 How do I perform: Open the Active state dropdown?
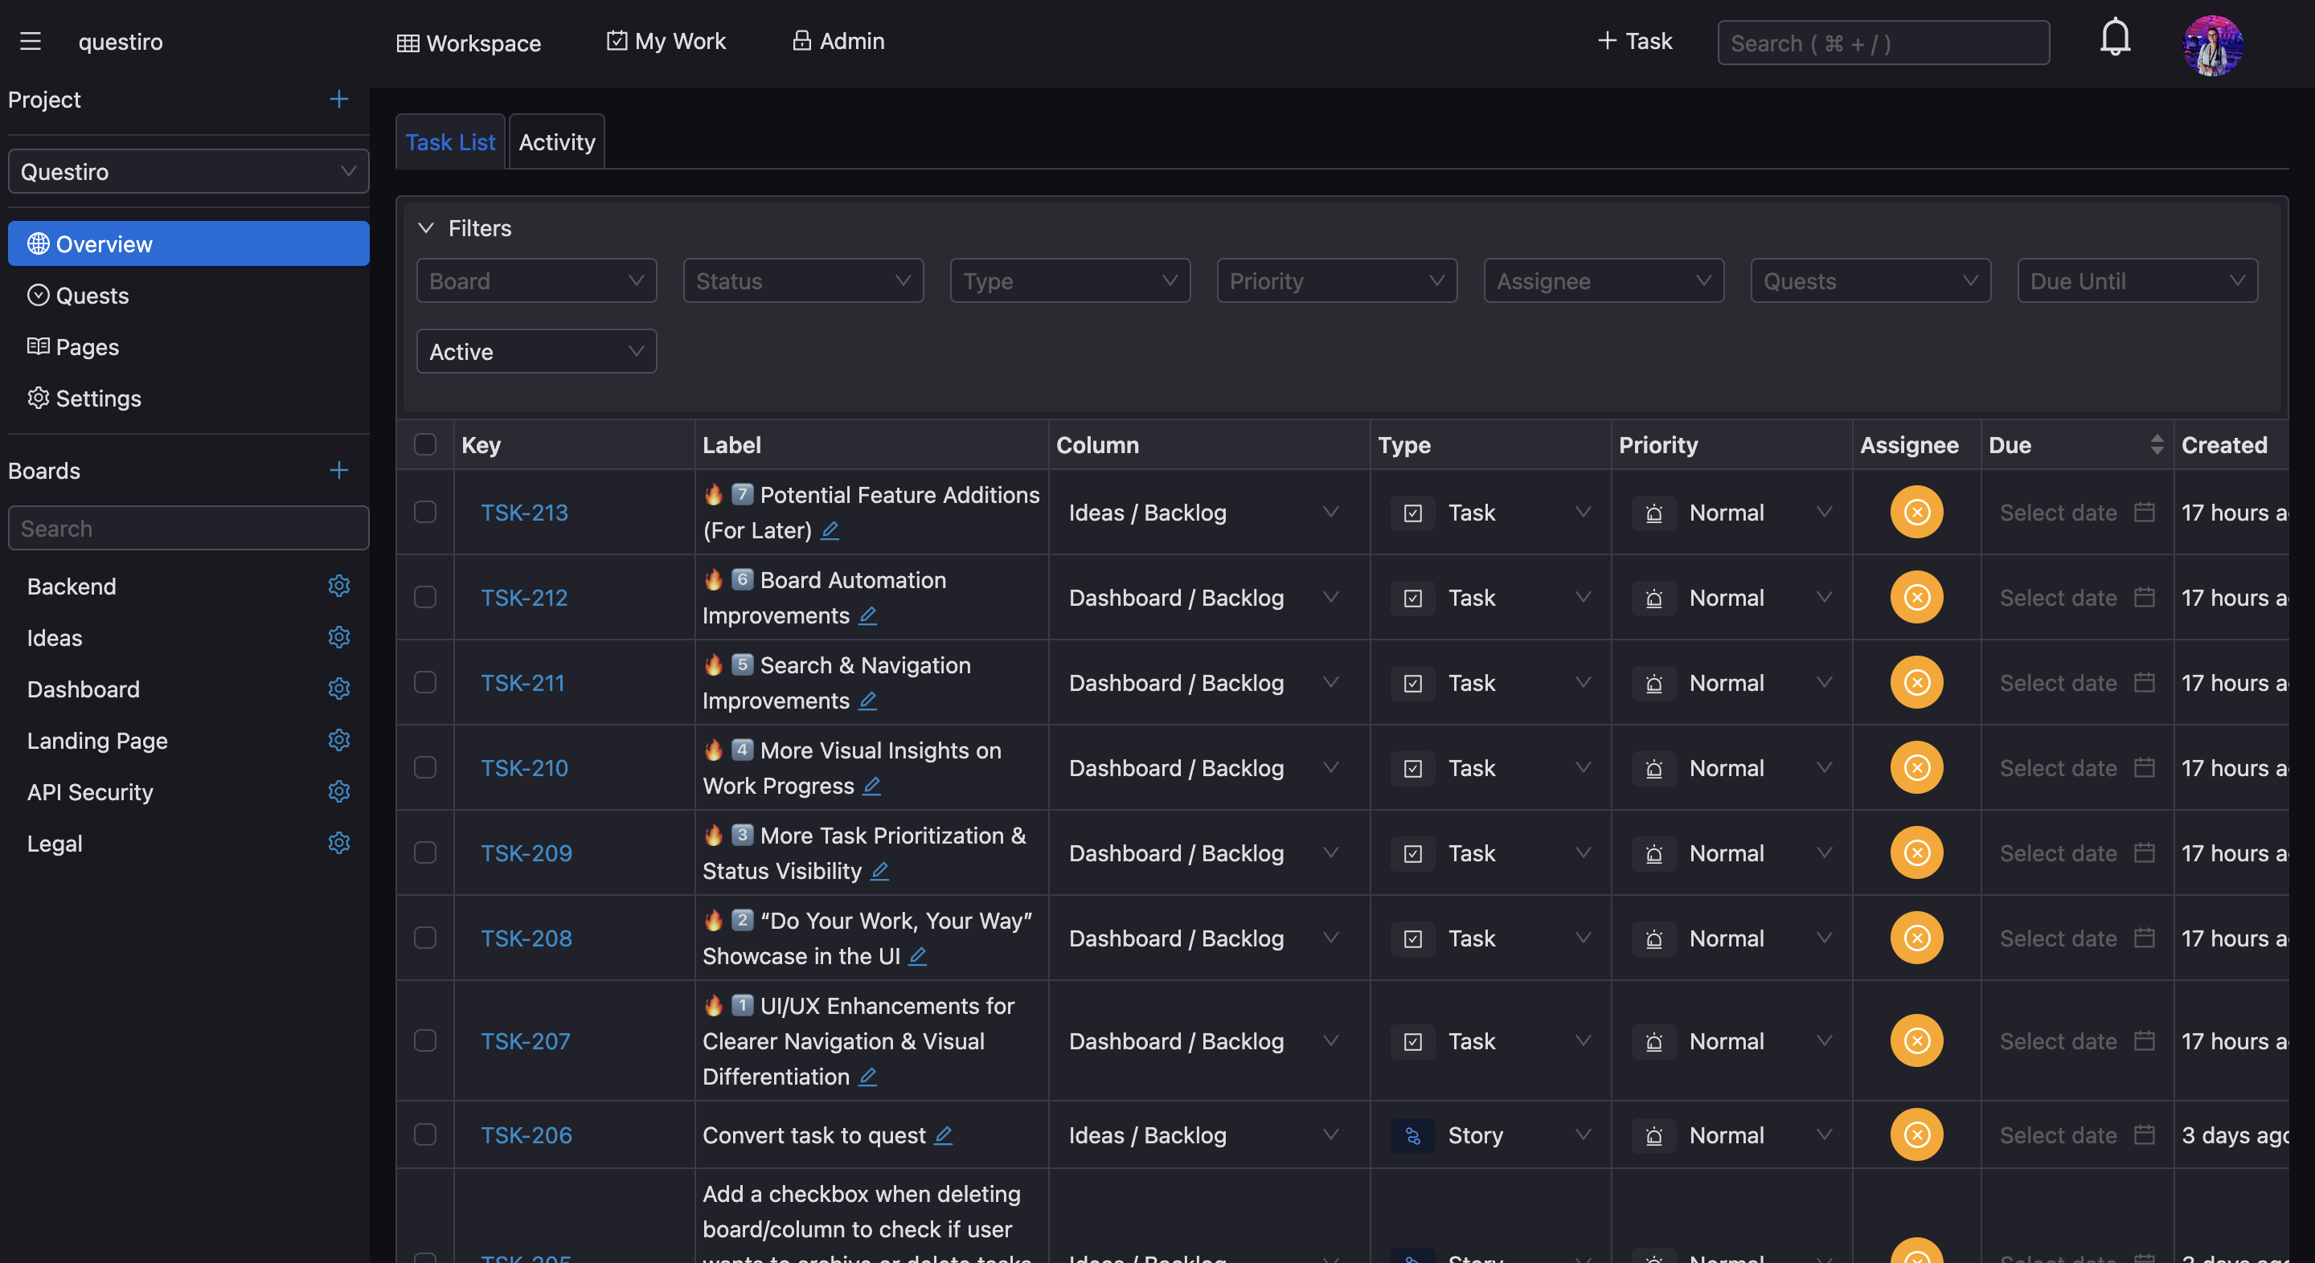[536, 351]
